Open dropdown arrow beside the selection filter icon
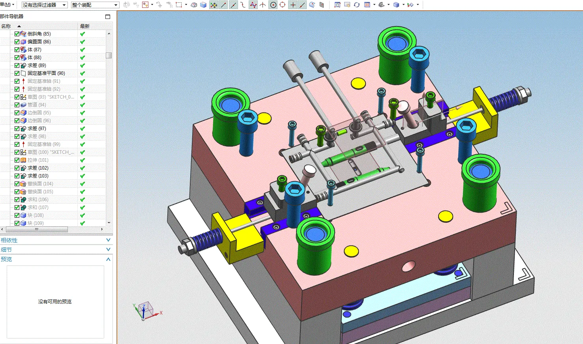 click(x=152, y=5)
